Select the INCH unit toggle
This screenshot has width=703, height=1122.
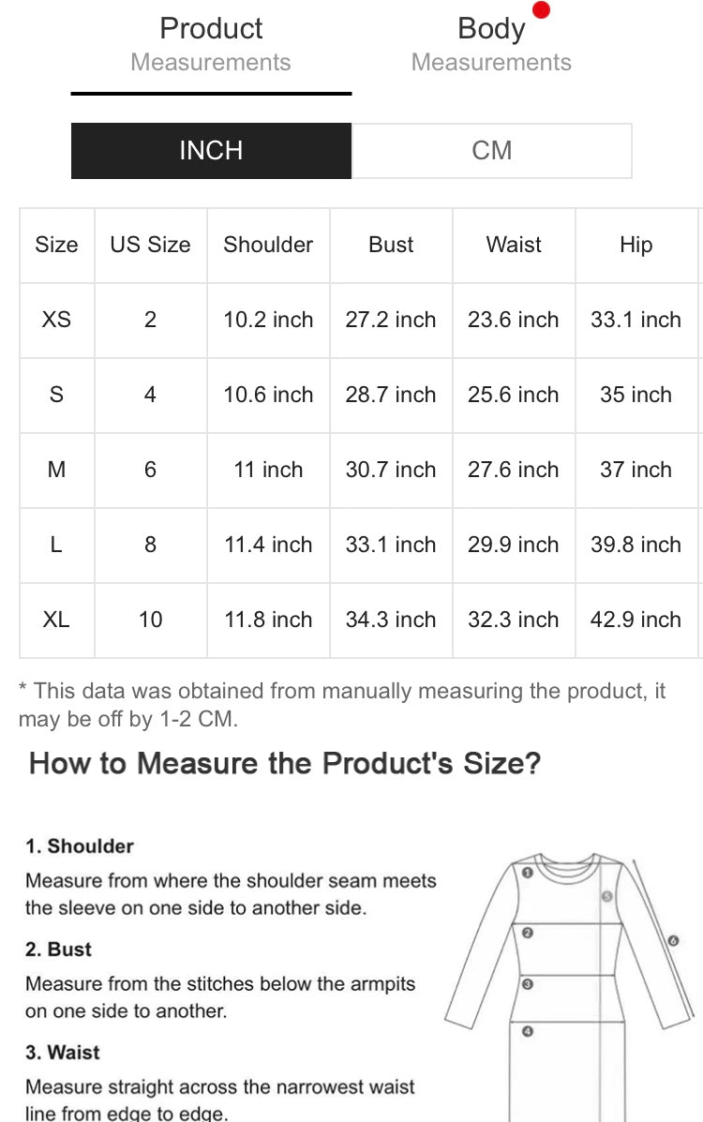point(211,150)
